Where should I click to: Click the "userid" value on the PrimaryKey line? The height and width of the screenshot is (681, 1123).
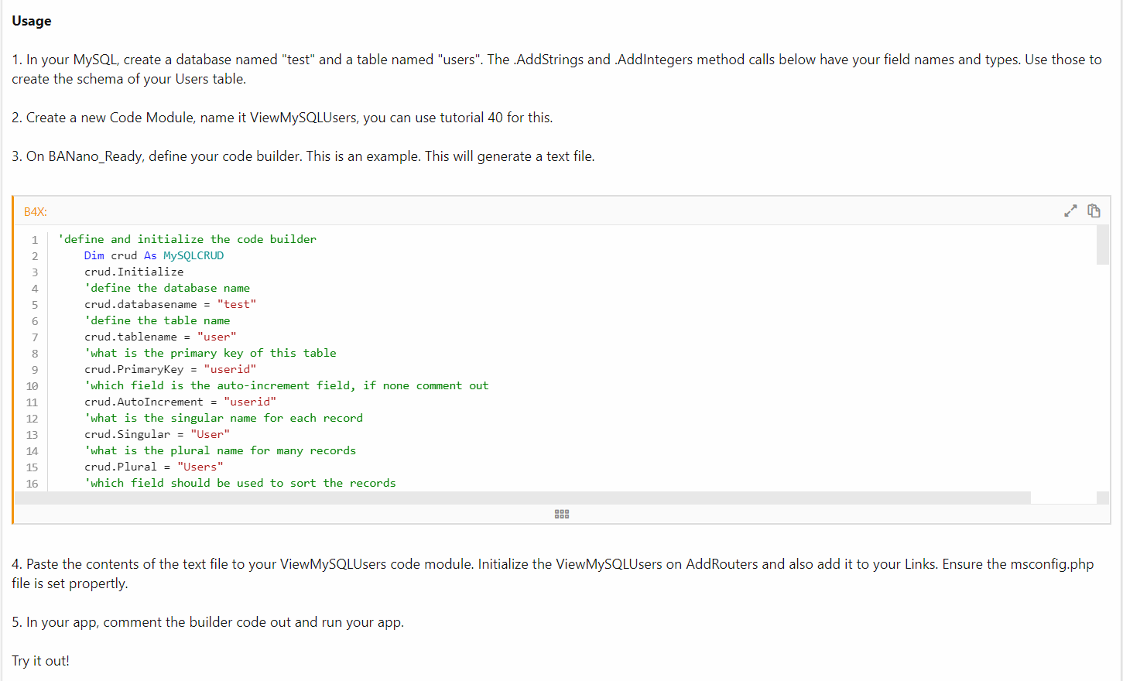tap(230, 369)
